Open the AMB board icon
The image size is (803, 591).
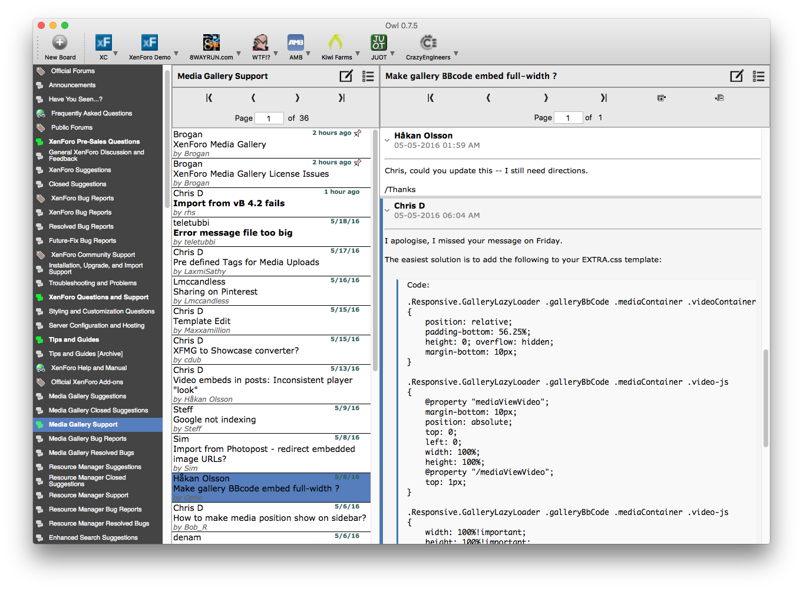pyautogui.click(x=296, y=42)
